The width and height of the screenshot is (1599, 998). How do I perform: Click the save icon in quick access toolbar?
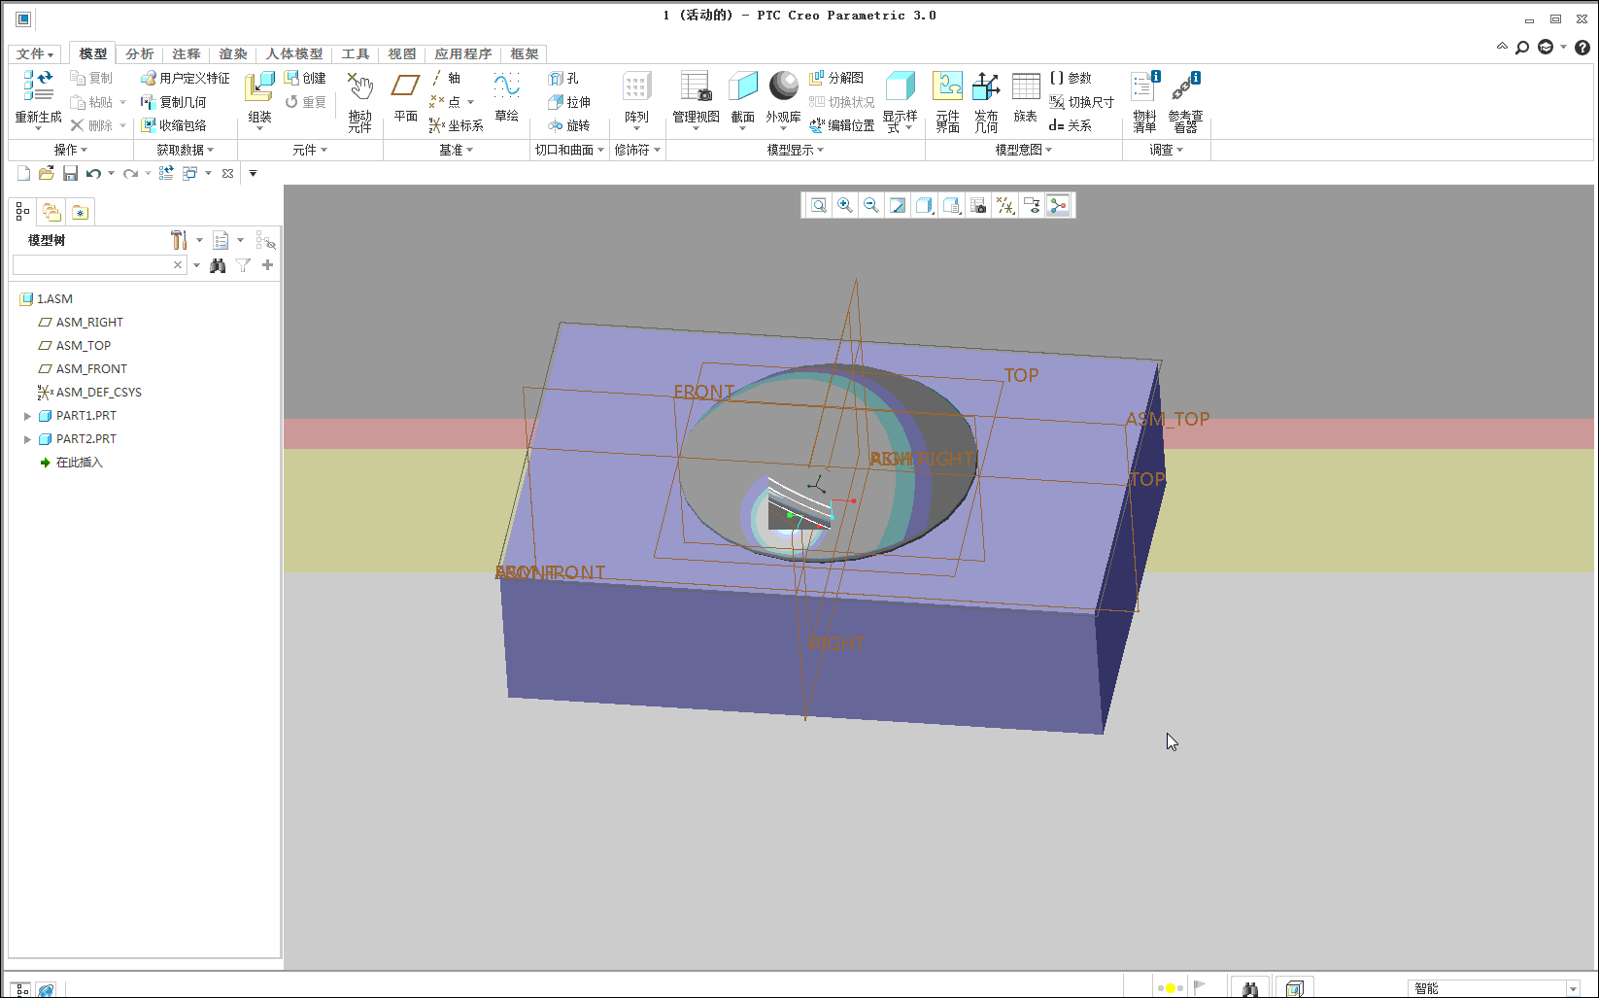click(70, 173)
